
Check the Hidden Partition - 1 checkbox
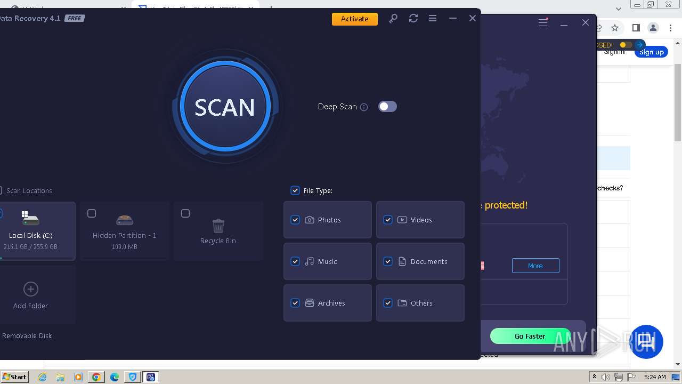pyautogui.click(x=92, y=213)
